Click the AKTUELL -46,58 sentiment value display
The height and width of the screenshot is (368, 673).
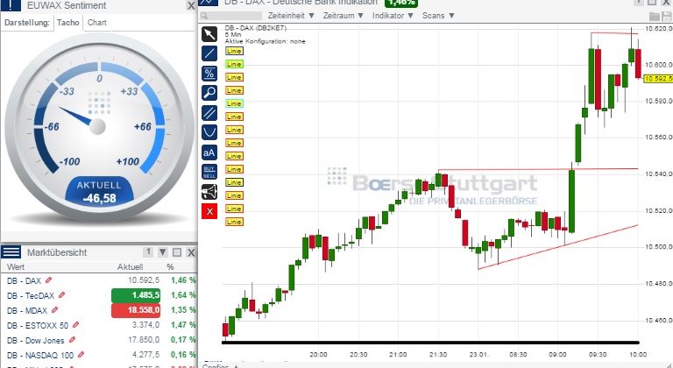pos(99,192)
